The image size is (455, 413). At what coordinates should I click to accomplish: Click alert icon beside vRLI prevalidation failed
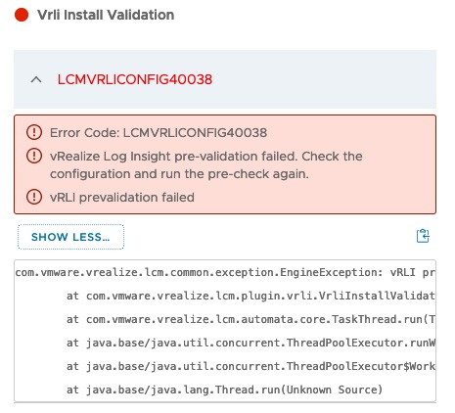(34, 197)
